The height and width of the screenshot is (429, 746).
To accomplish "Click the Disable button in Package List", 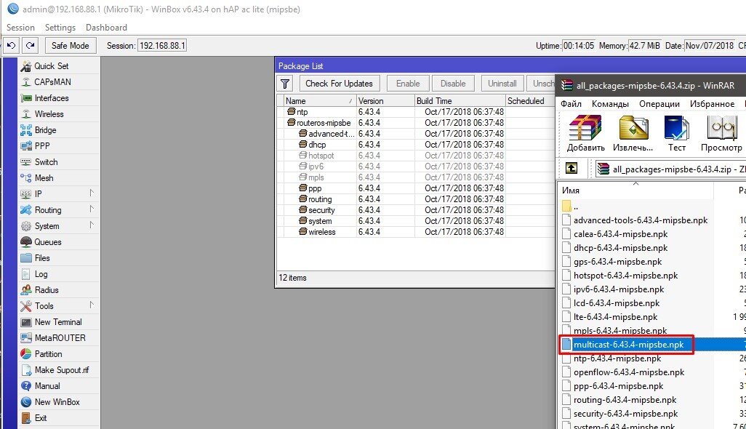I will (x=453, y=84).
